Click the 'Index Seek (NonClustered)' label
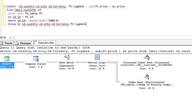This screenshot has width=192, height=109. [x=147, y=82]
